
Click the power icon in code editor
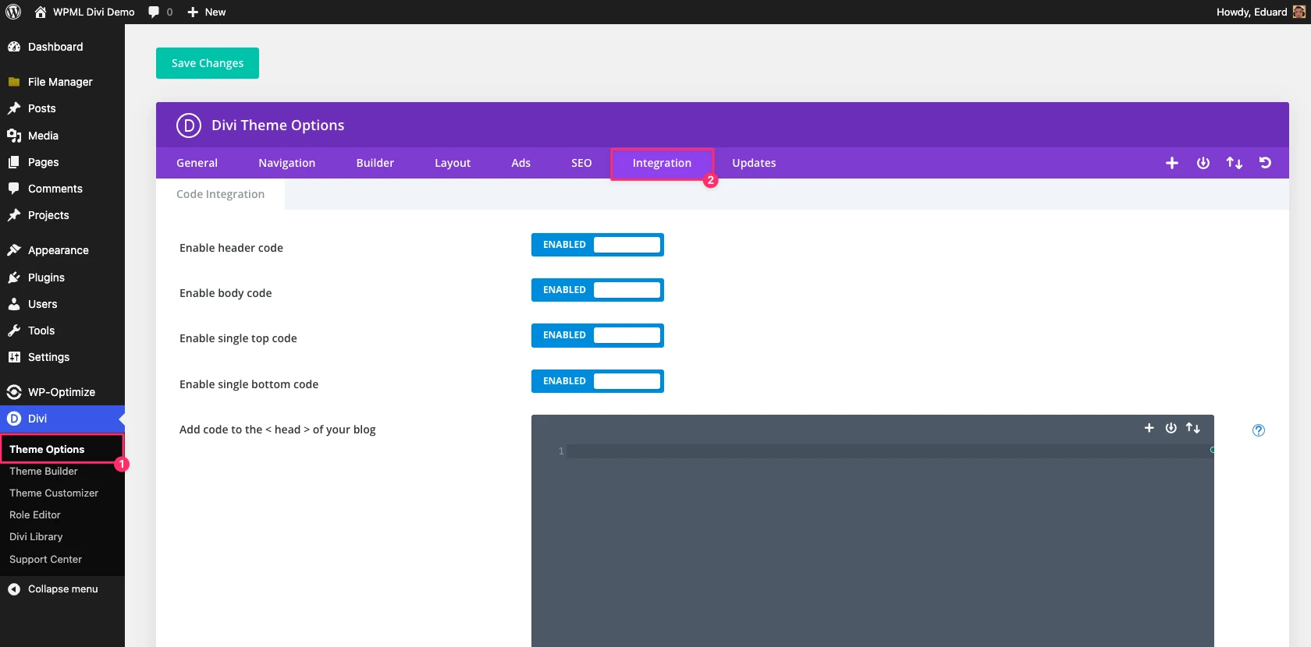(1171, 428)
